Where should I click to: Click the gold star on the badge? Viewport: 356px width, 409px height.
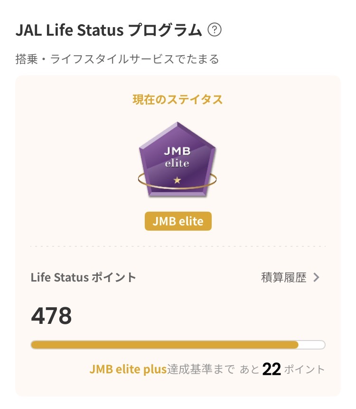pyautogui.click(x=178, y=181)
